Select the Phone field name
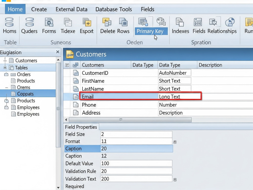253x190 pixels. pos(89,105)
